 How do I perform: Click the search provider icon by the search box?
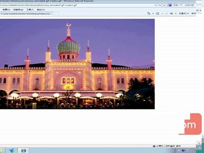(170, 5)
